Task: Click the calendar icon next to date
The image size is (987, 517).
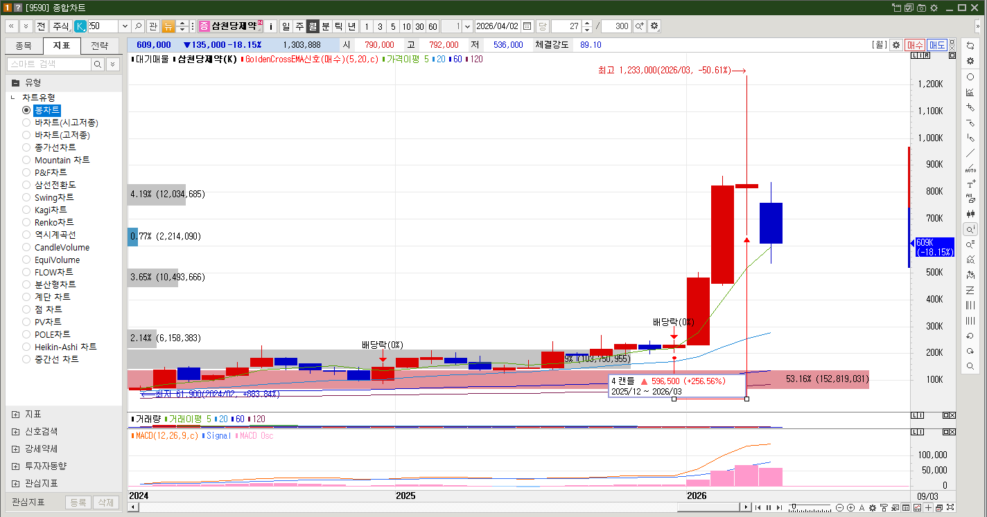Action: click(x=527, y=26)
